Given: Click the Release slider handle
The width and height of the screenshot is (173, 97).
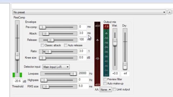Looking at the screenshot, I should tap(51, 40).
